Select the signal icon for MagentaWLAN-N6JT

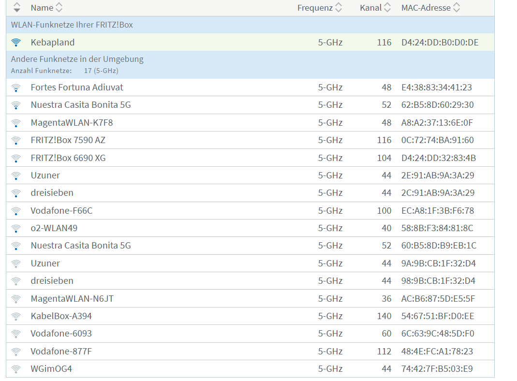pyautogui.click(x=16, y=298)
